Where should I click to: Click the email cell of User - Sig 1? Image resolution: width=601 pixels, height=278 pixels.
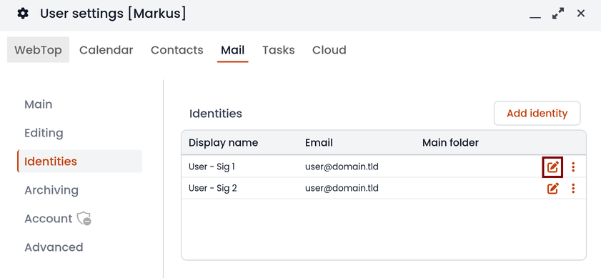(342, 167)
